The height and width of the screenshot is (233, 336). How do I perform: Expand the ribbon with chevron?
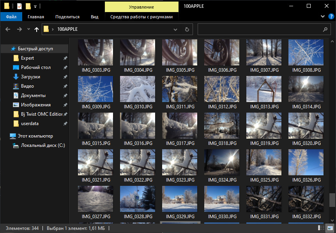click(x=322, y=17)
